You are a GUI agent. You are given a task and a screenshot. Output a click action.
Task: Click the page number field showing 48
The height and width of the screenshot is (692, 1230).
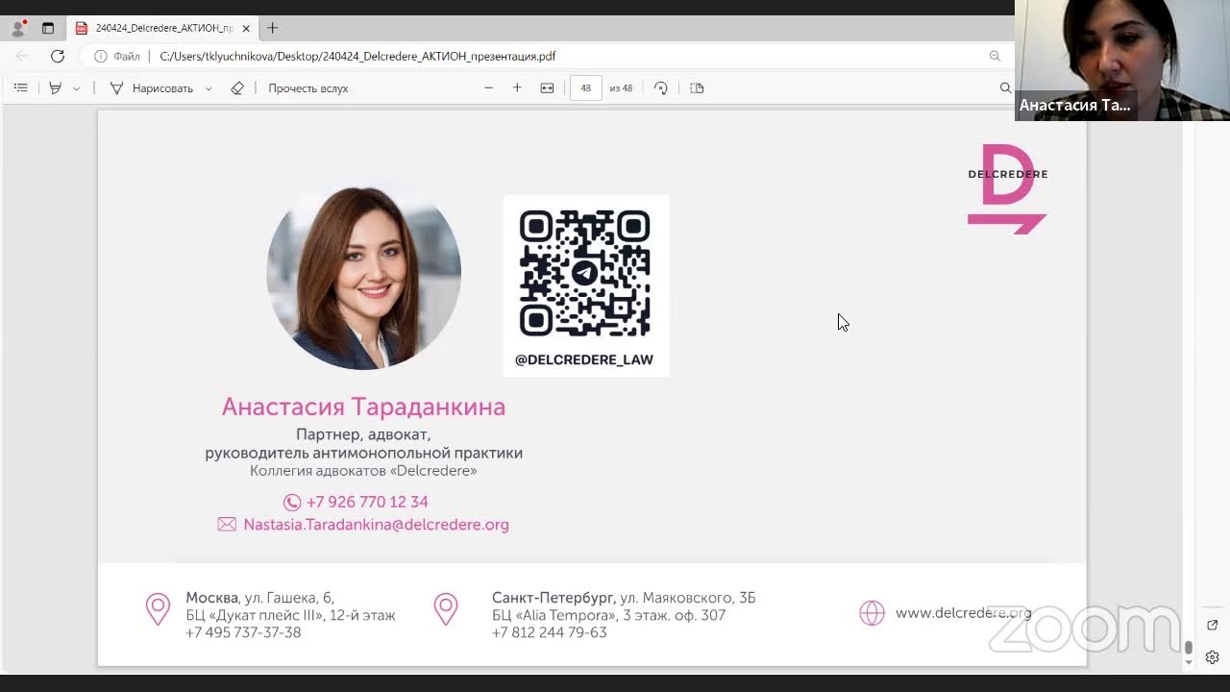585,87
